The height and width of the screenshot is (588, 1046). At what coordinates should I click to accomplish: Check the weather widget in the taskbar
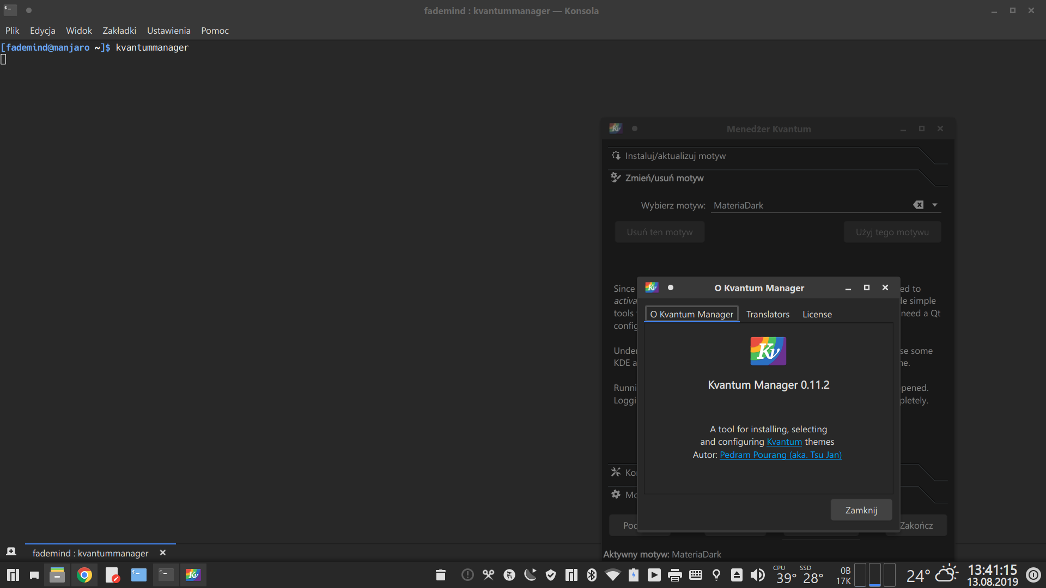point(933,574)
